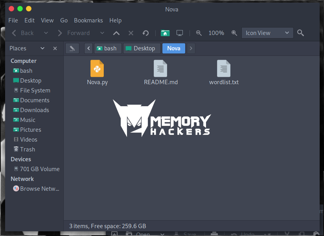Click the Network section header
The image size is (324, 236).
point(22,179)
